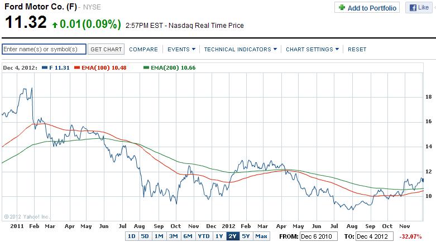The height and width of the screenshot is (242, 436).
Task: Click the blue F series legend swatch
Action: [45, 67]
